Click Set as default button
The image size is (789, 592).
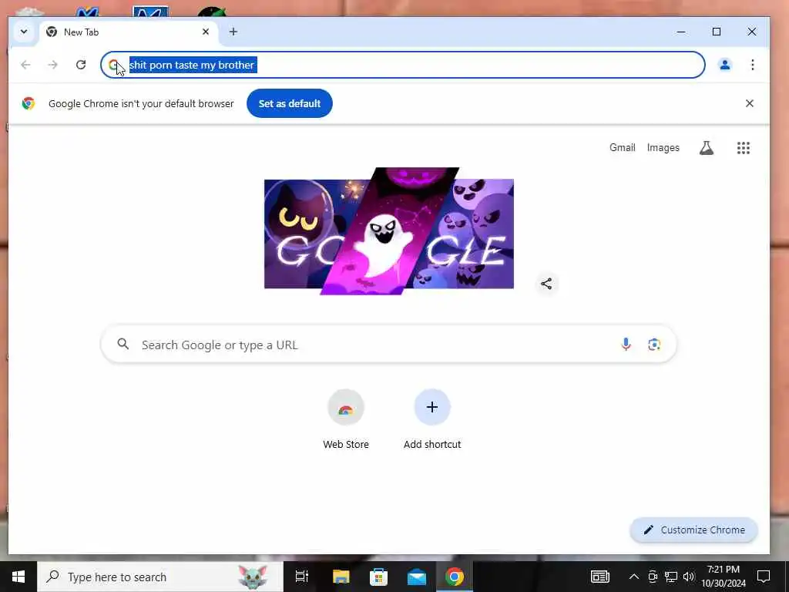pos(290,104)
